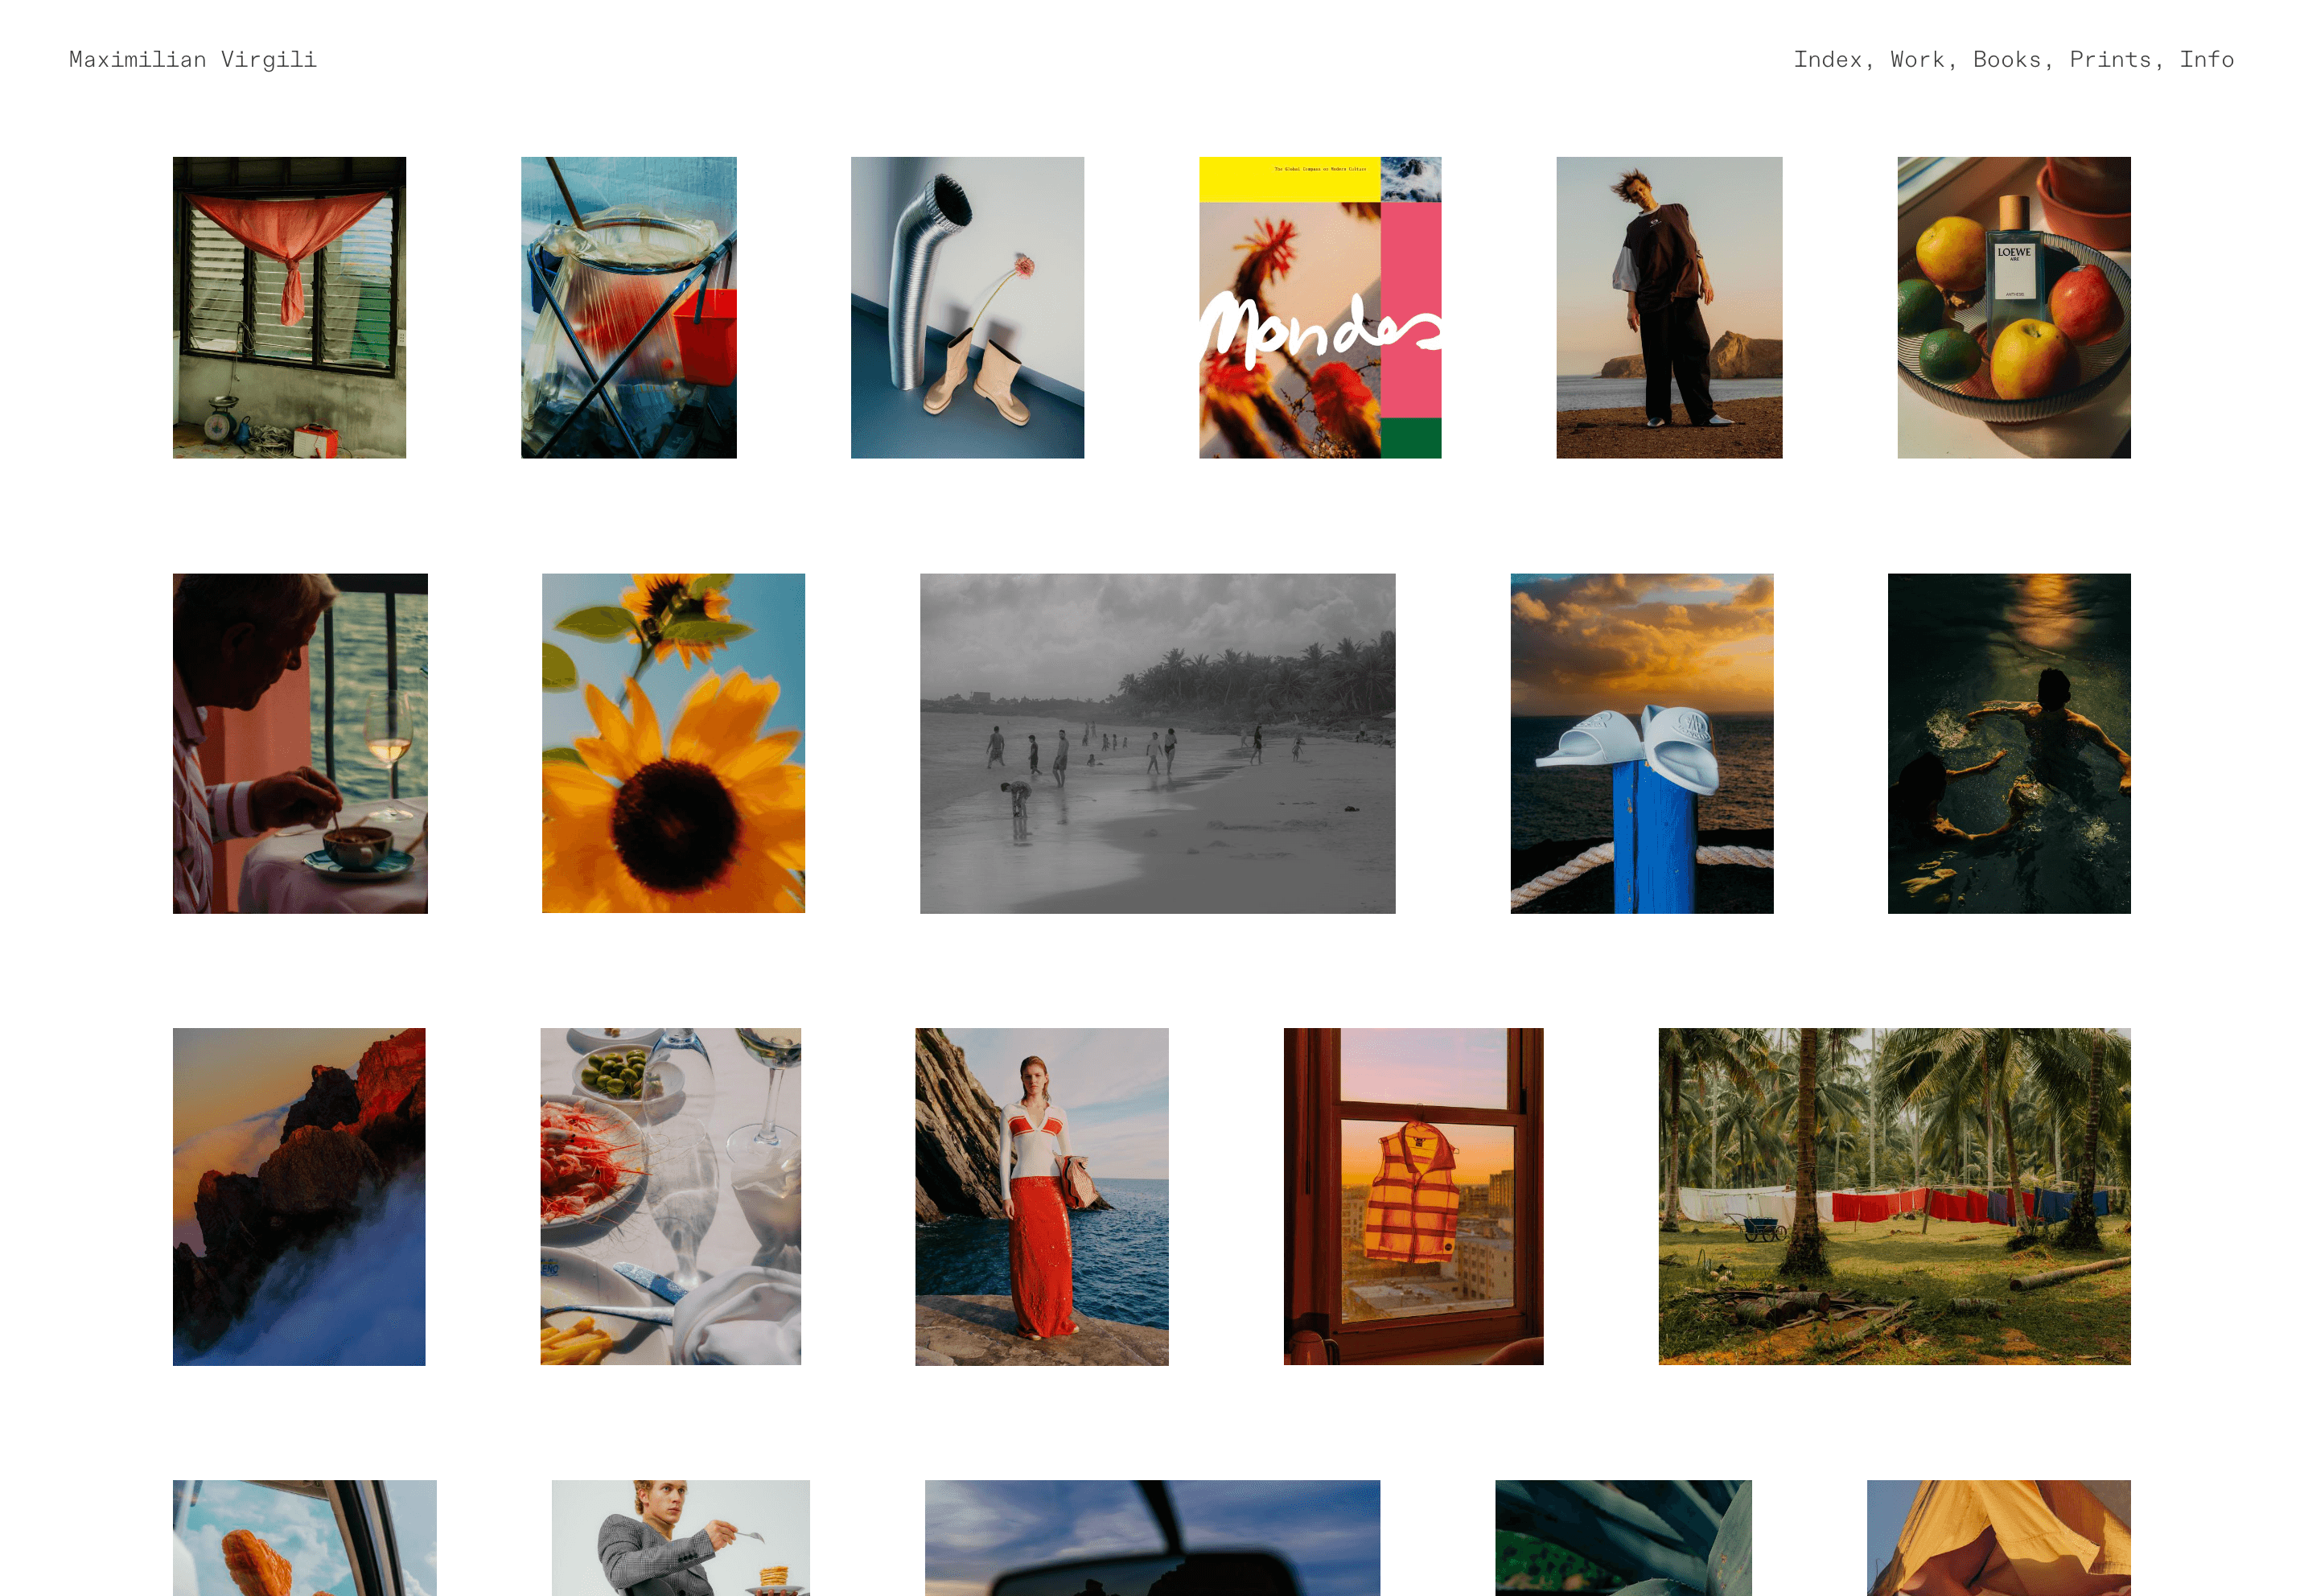Screen dimensions: 2304x1596
Task: Open the Info page link
Action: point(2206,60)
